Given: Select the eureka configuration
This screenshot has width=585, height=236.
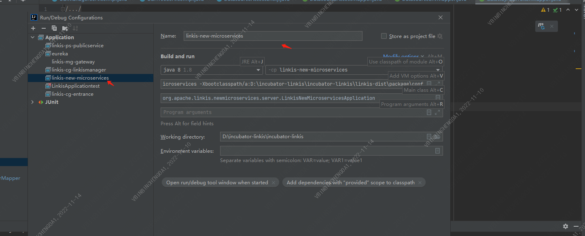Looking at the screenshot, I should point(59,54).
